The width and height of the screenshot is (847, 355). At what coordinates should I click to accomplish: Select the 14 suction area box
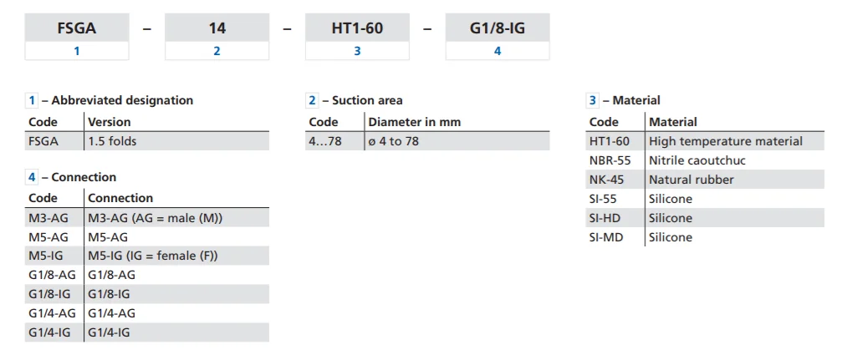click(217, 28)
